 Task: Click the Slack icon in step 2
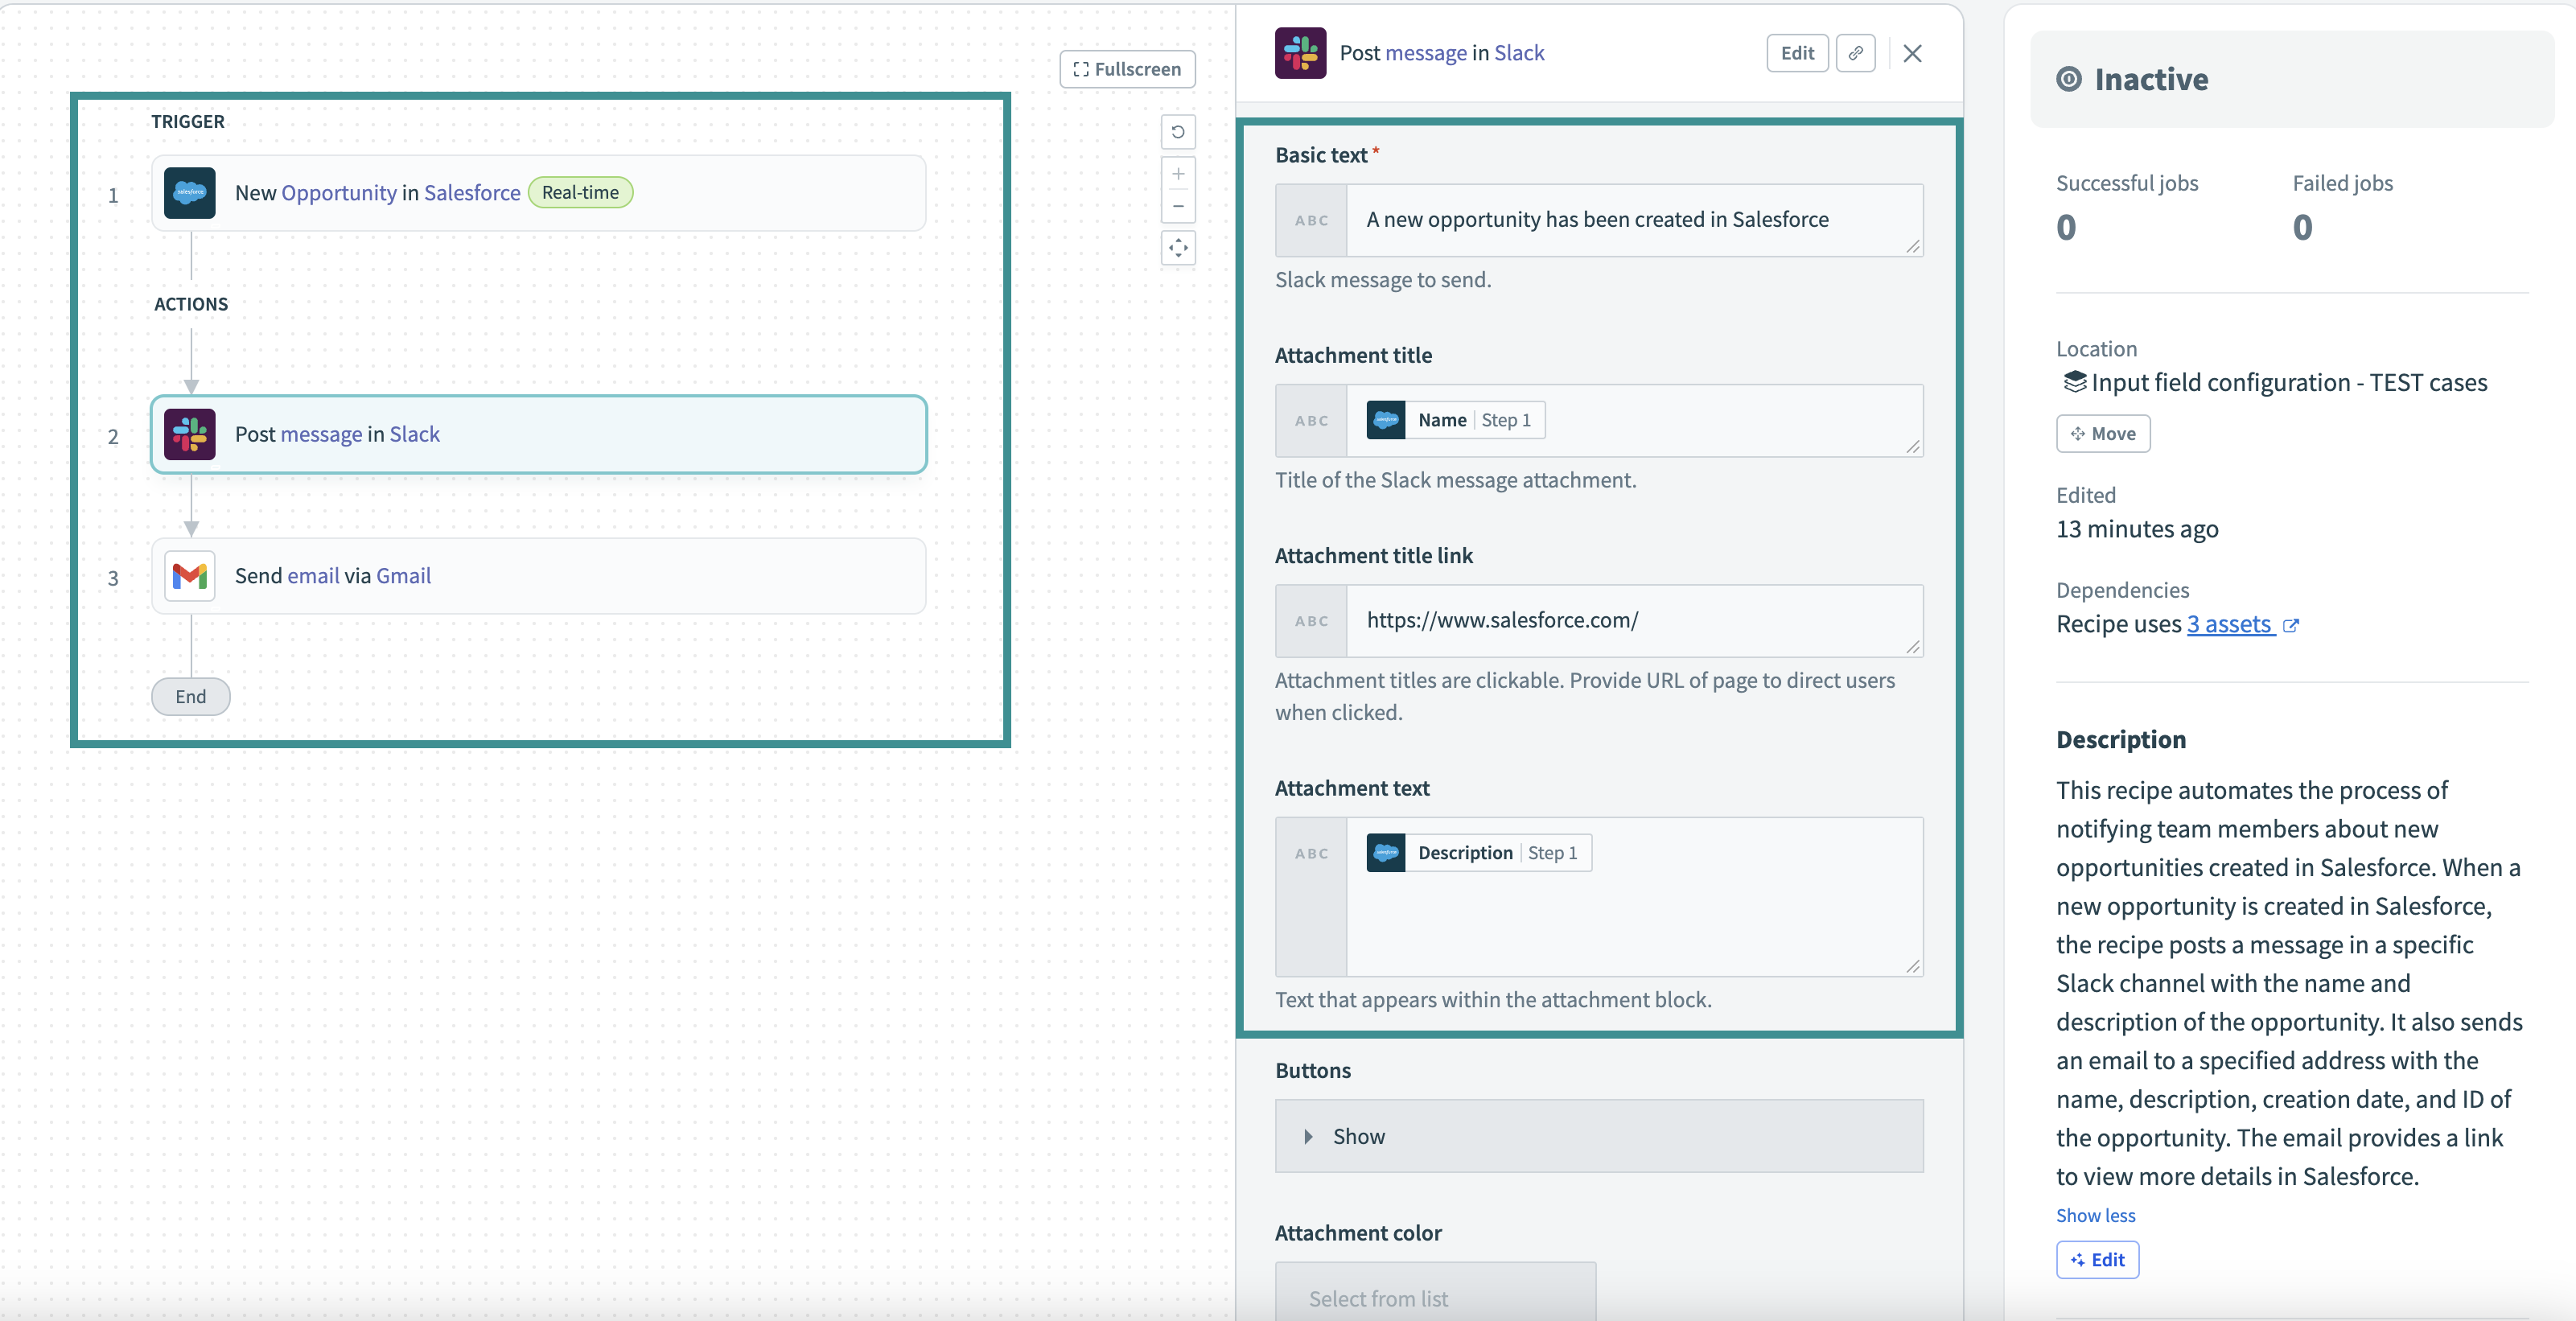(189, 434)
